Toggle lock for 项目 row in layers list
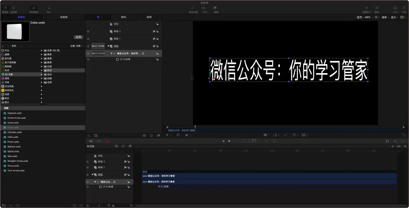Viewport: 409px width, 208px height. [x=157, y=24]
